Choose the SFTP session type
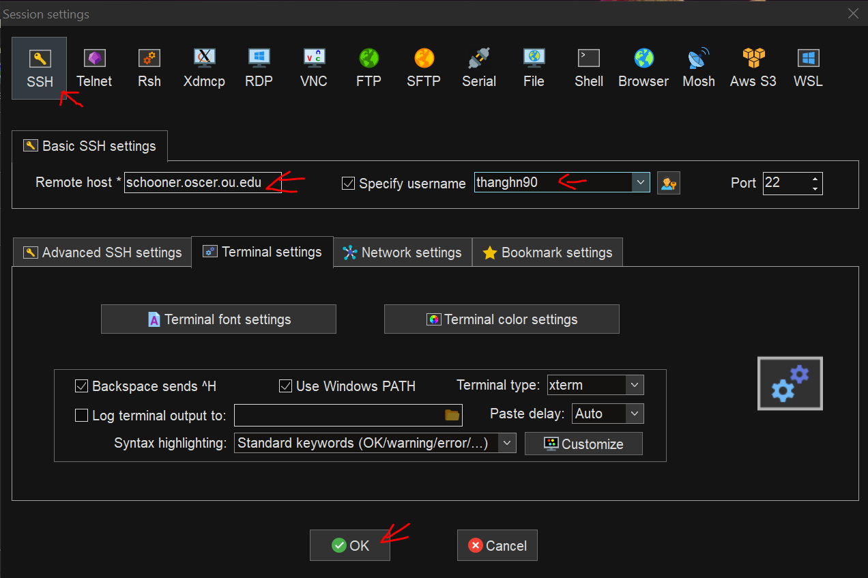868x578 pixels. (423, 66)
